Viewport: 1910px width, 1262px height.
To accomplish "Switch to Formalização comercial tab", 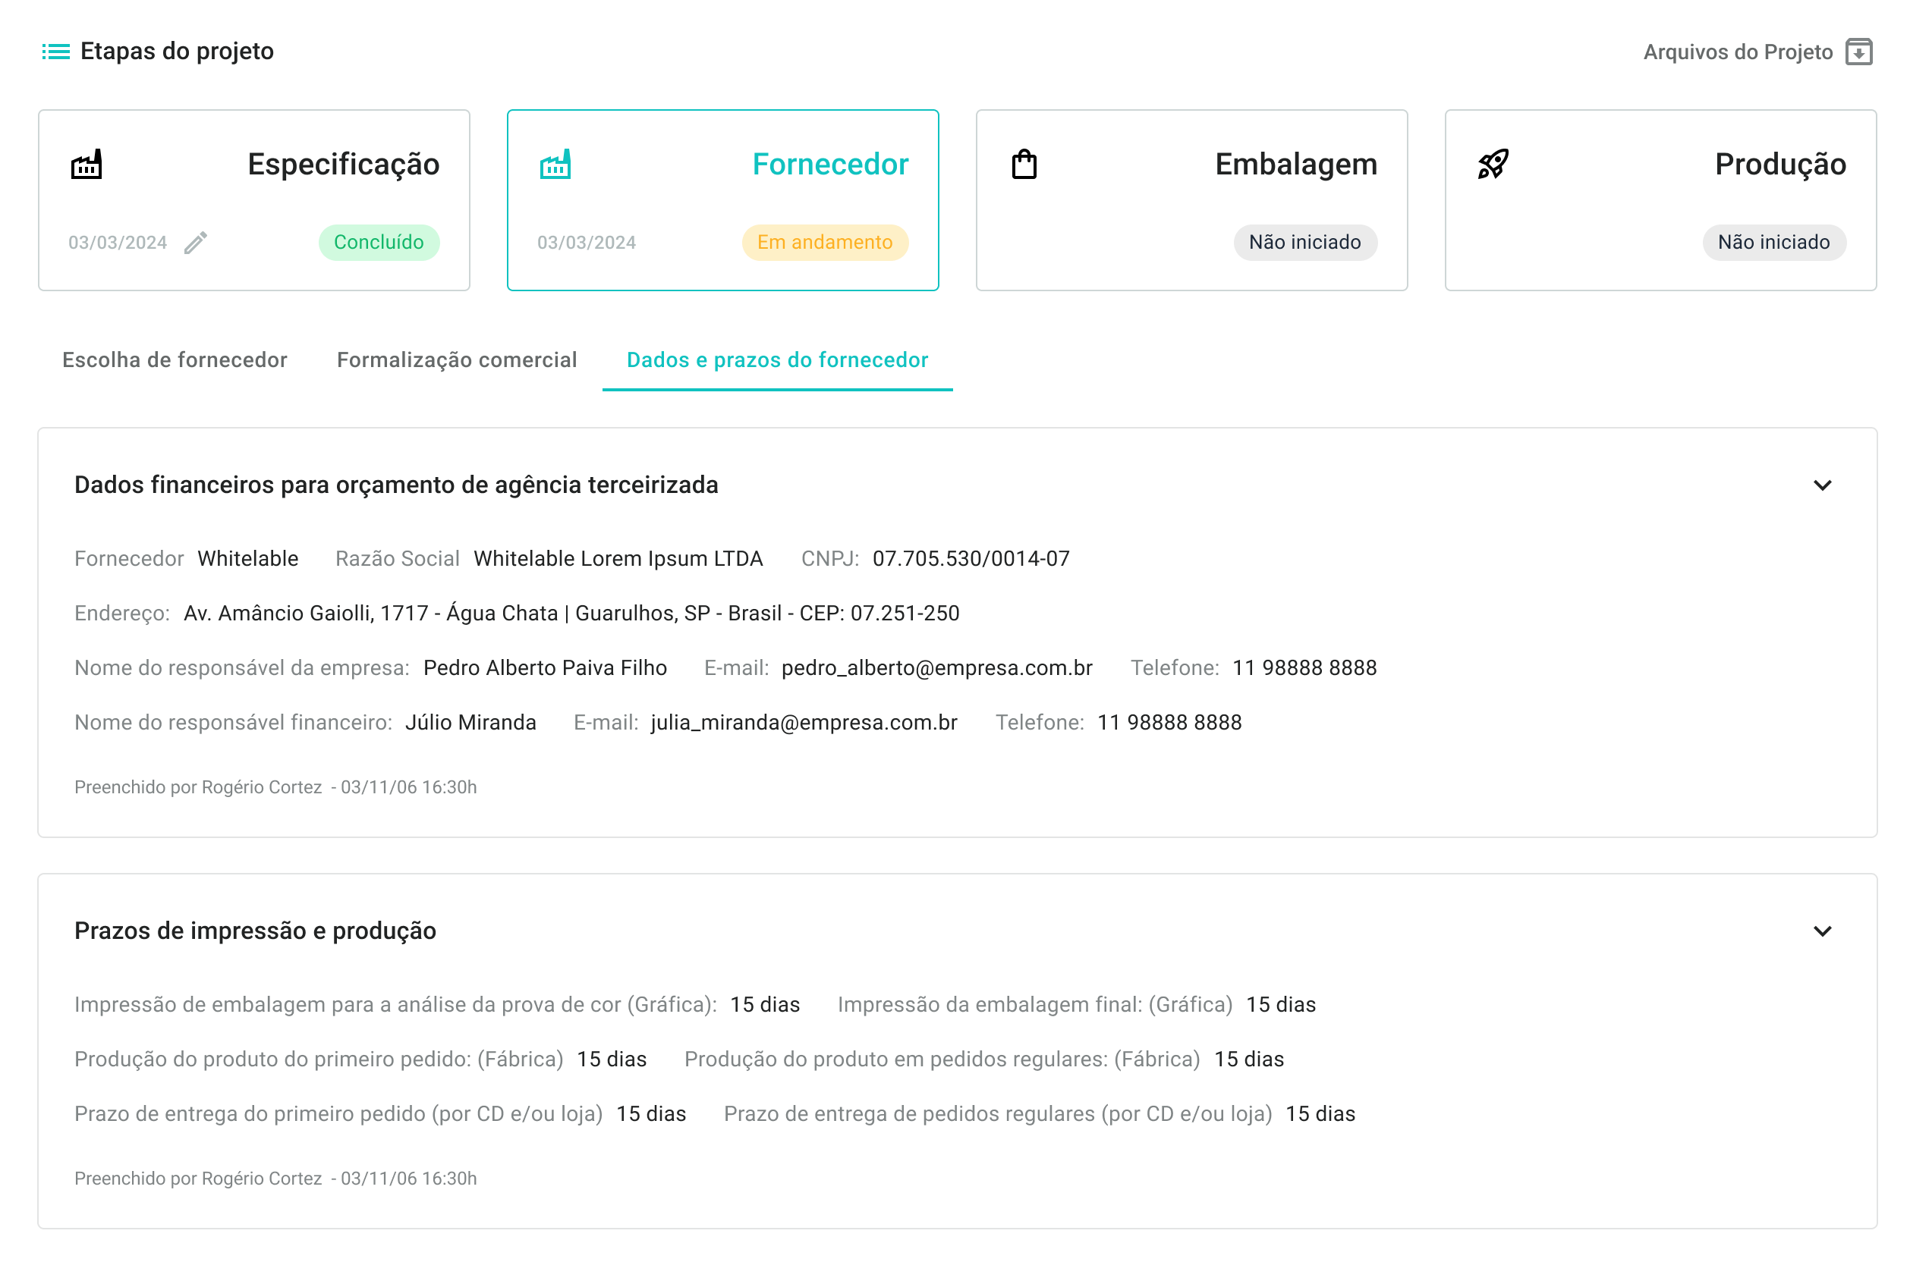I will [x=457, y=359].
